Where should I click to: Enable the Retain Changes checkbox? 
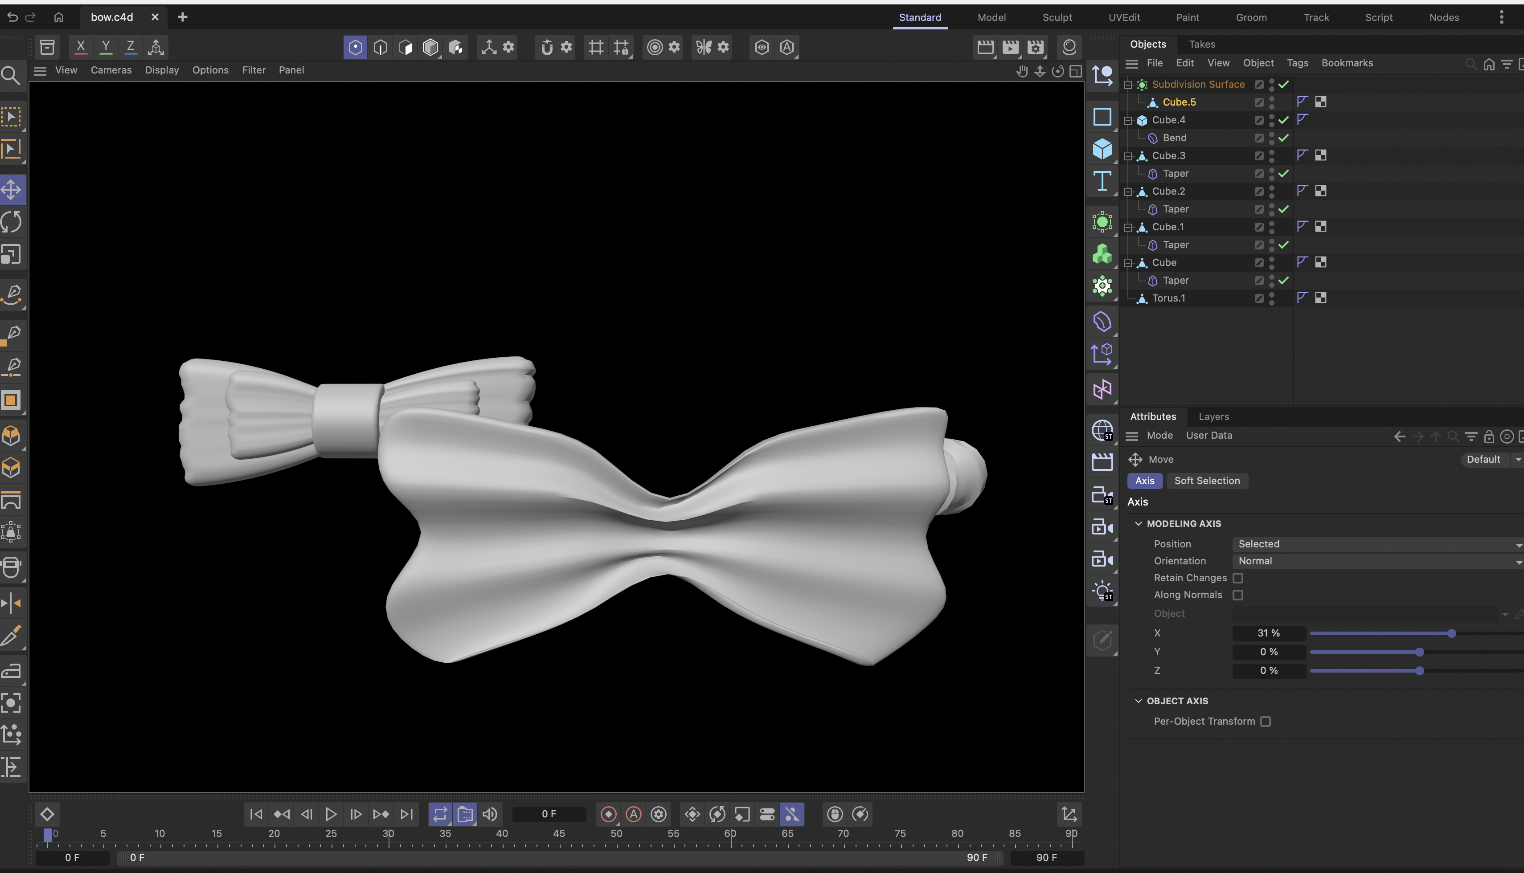pos(1237,578)
